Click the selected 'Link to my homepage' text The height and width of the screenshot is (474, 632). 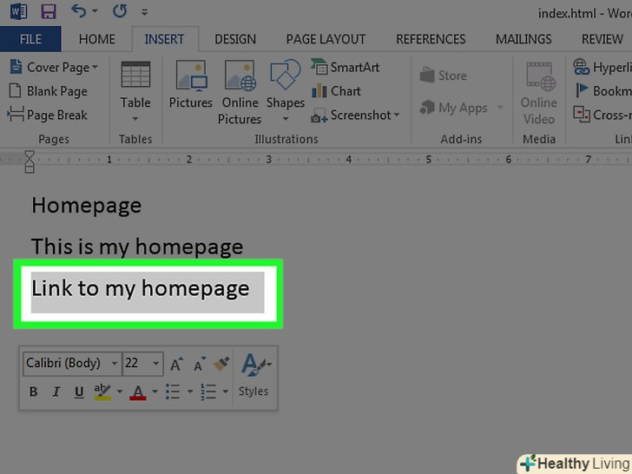point(141,288)
